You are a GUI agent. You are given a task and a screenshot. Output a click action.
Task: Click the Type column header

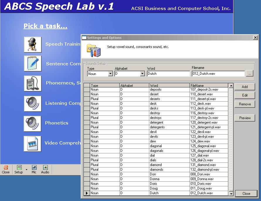[x=104, y=85]
